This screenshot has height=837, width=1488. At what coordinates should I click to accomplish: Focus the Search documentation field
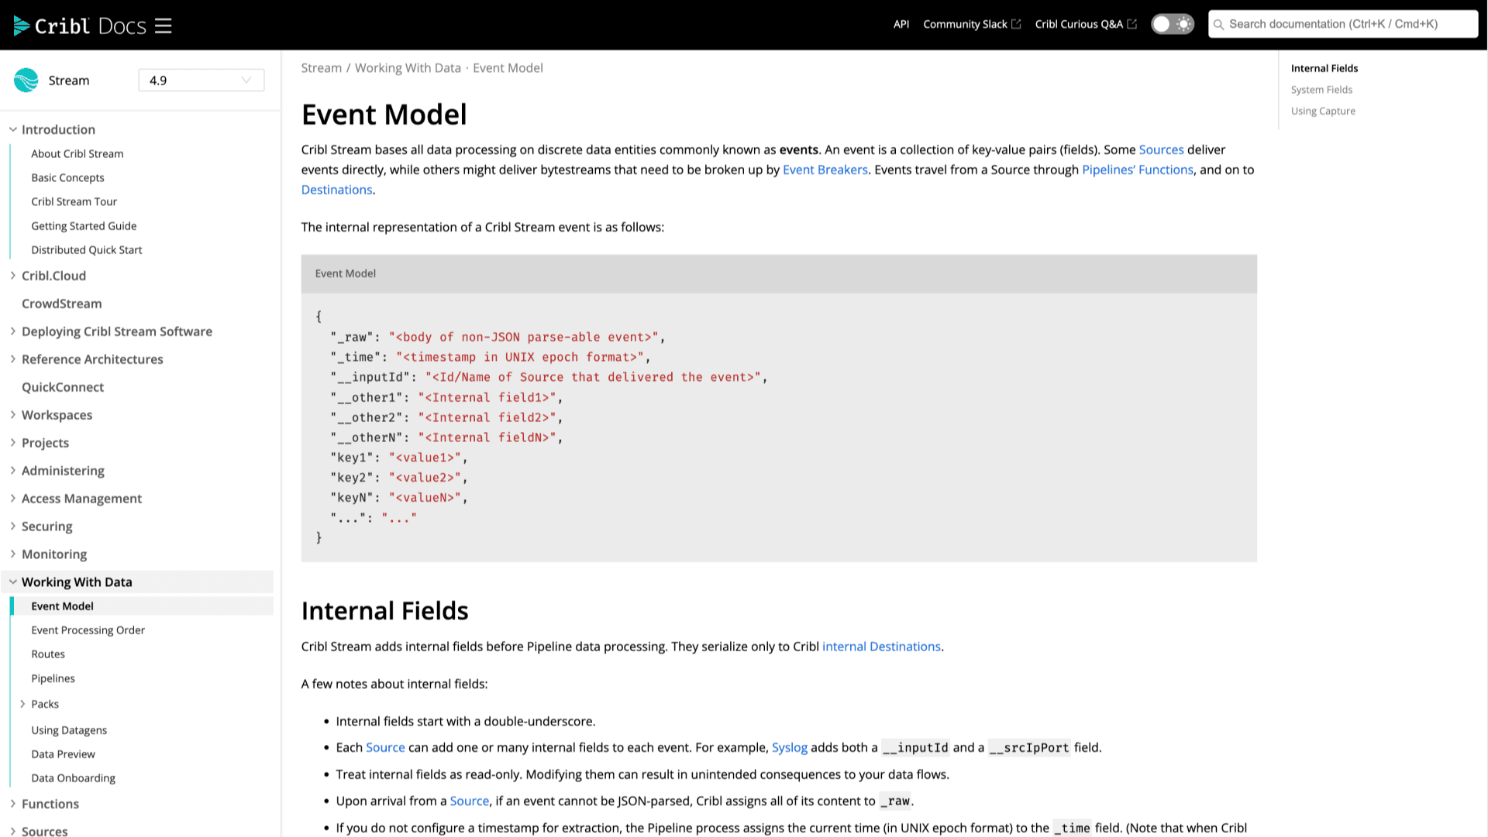click(x=1342, y=24)
